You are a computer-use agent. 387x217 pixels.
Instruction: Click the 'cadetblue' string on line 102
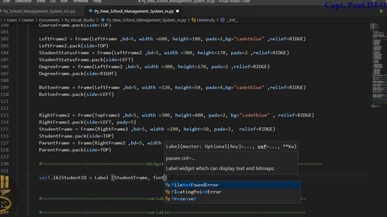(x=249, y=39)
